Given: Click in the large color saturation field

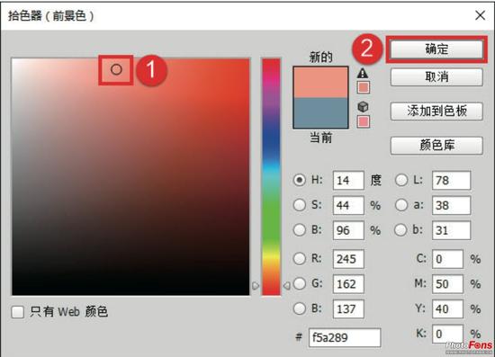Looking at the screenshot, I should tap(130, 176).
